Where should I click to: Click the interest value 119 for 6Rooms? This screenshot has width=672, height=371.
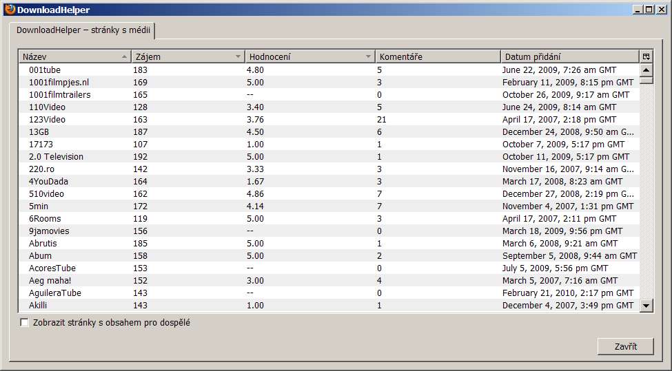(x=140, y=219)
